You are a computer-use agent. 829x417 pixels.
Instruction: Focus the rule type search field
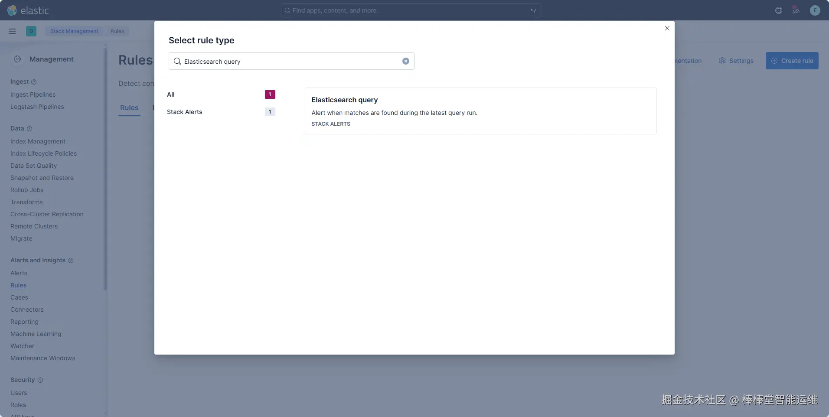pyautogui.click(x=291, y=61)
